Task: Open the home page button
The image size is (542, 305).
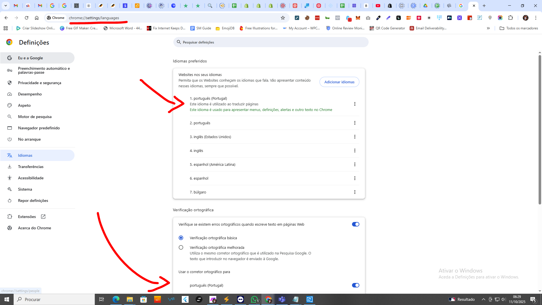Action: 37,18
